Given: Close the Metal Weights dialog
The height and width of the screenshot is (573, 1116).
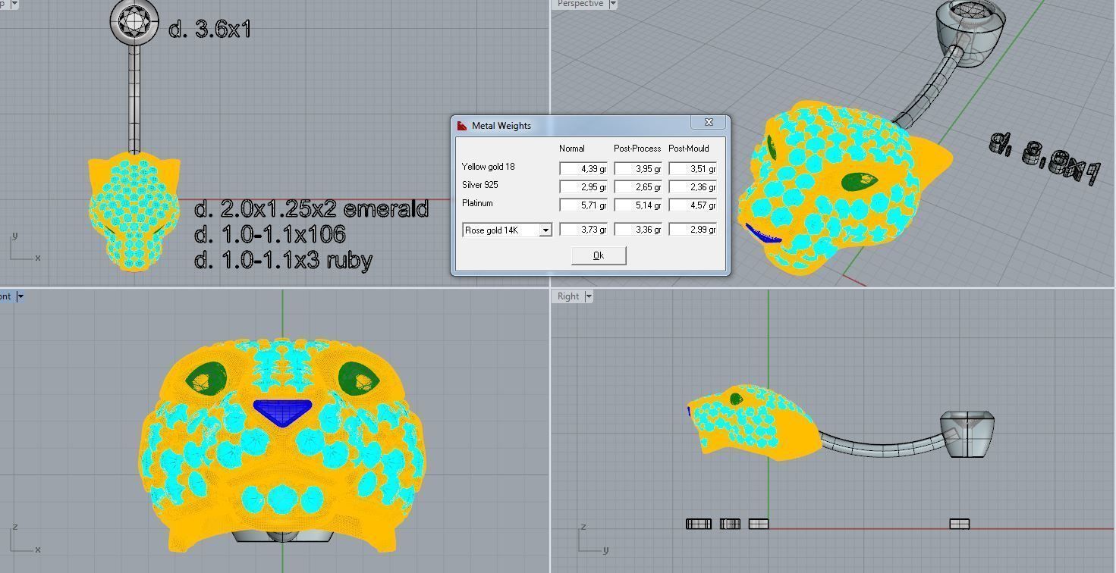Looking at the screenshot, I should [709, 123].
